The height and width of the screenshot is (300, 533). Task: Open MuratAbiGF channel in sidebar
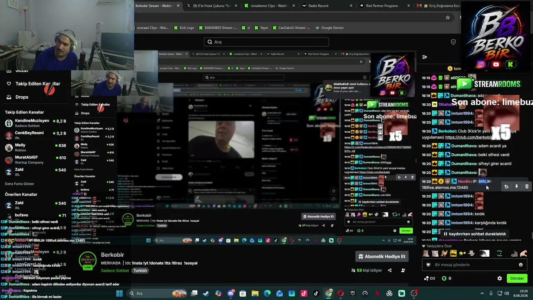(x=35, y=160)
